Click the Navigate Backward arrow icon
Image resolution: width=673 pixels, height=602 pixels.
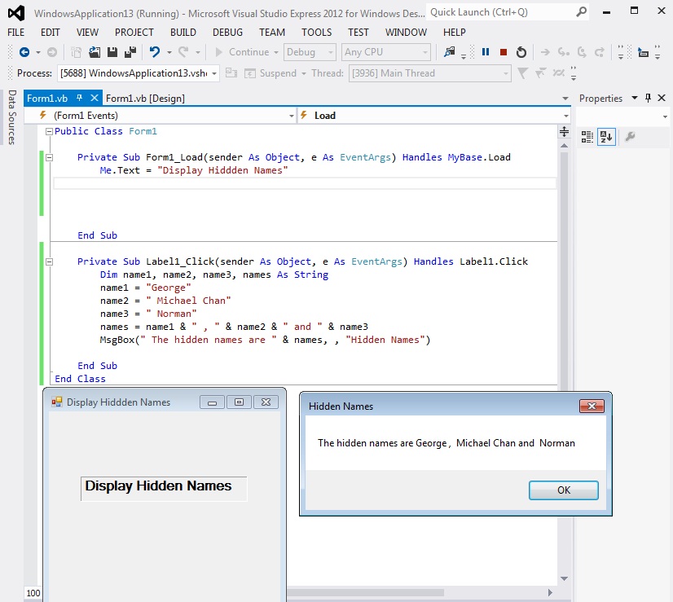coord(24,52)
